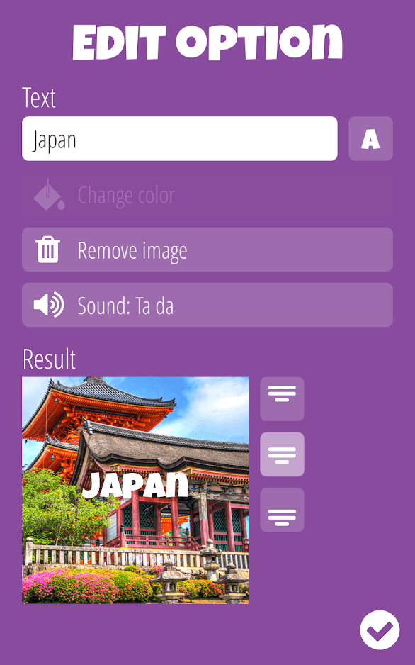Image resolution: width=415 pixels, height=665 pixels.
Task: Open font style with the A button
Action: 370,139
